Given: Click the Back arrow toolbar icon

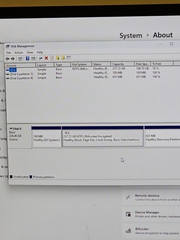Looking at the screenshot, I should pyautogui.click(x=7, y=59).
